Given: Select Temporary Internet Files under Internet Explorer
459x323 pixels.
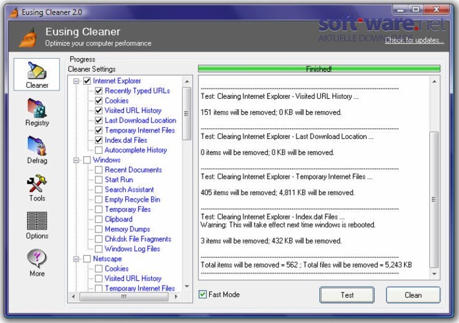Looking at the screenshot, I should [140, 130].
